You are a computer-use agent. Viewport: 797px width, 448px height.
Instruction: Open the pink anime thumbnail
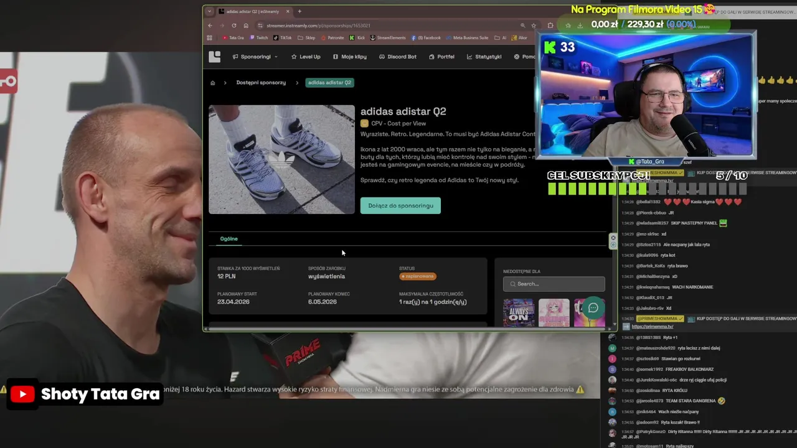554,312
